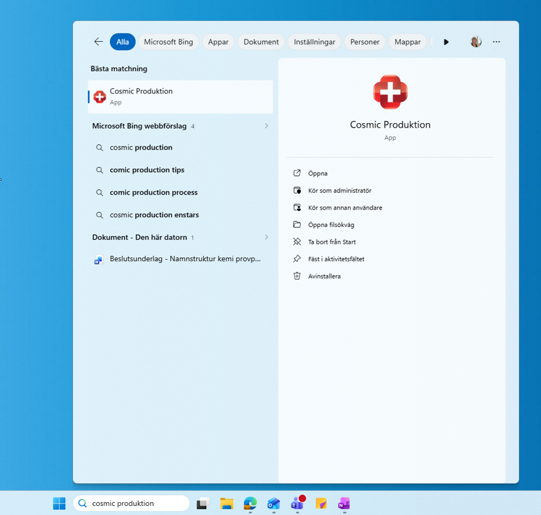The image size is (541, 515).
Task: Switch to the Inställningar filter
Action: (314, 42)
